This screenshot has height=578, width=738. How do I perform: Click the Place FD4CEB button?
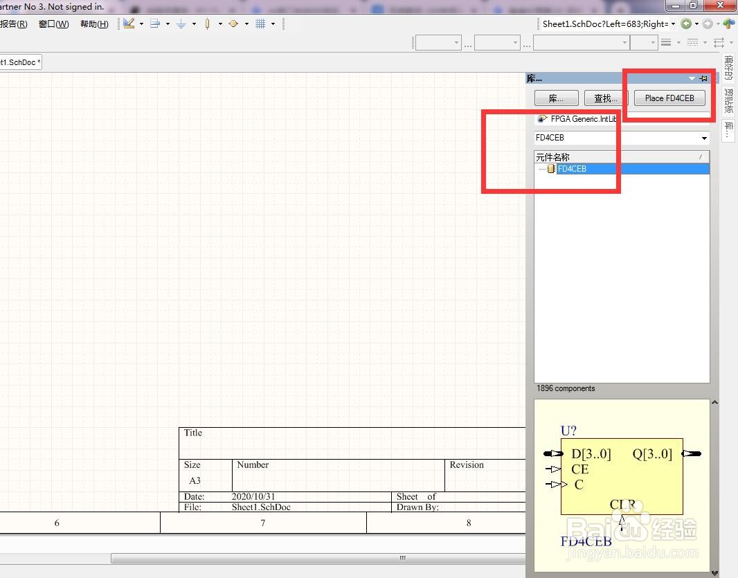[669, 98]
